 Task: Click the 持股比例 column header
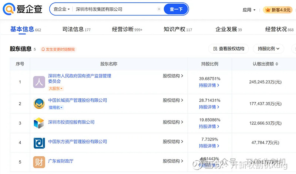pyautogui.click(x=209, y=64)
